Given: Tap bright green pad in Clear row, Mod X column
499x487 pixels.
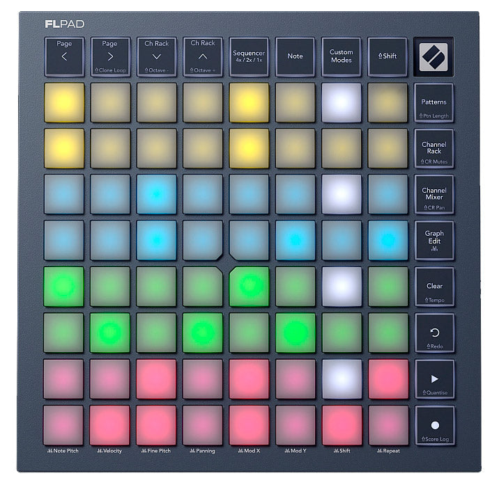Looking at the screenshot, I should click(x=249, y=287).
